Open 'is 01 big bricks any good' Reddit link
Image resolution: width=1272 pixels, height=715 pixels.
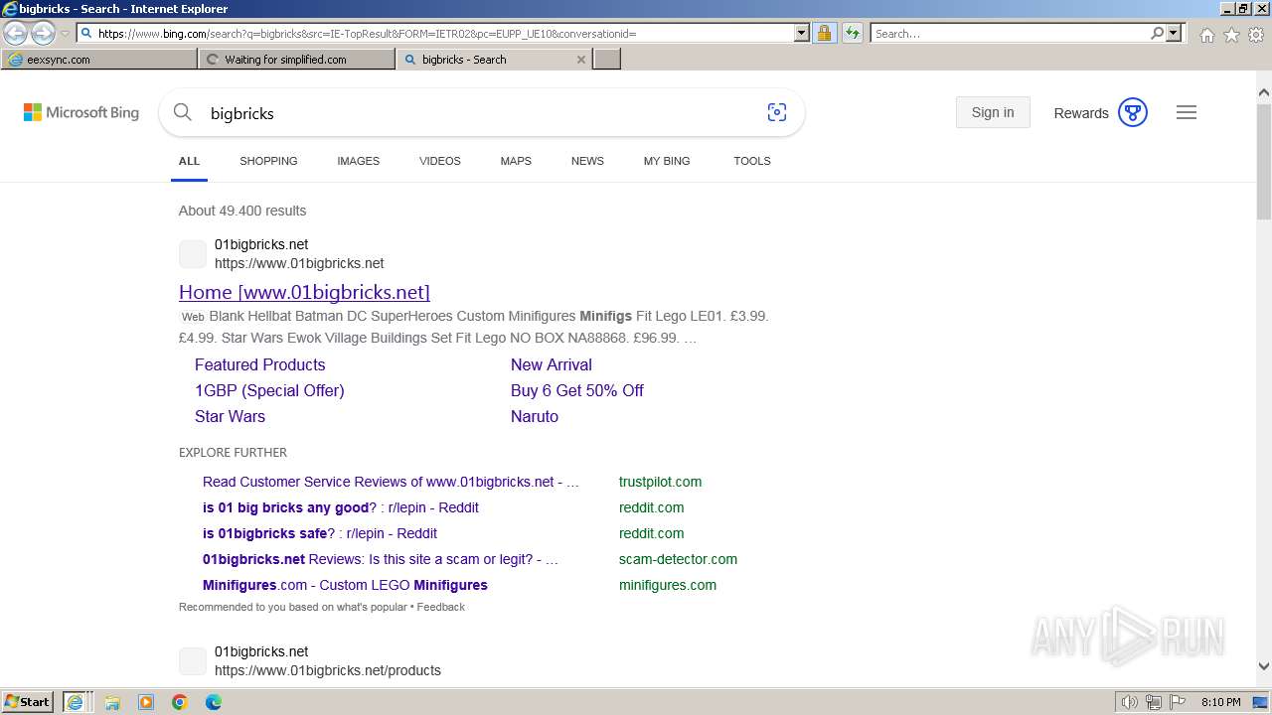coord(341,507)
